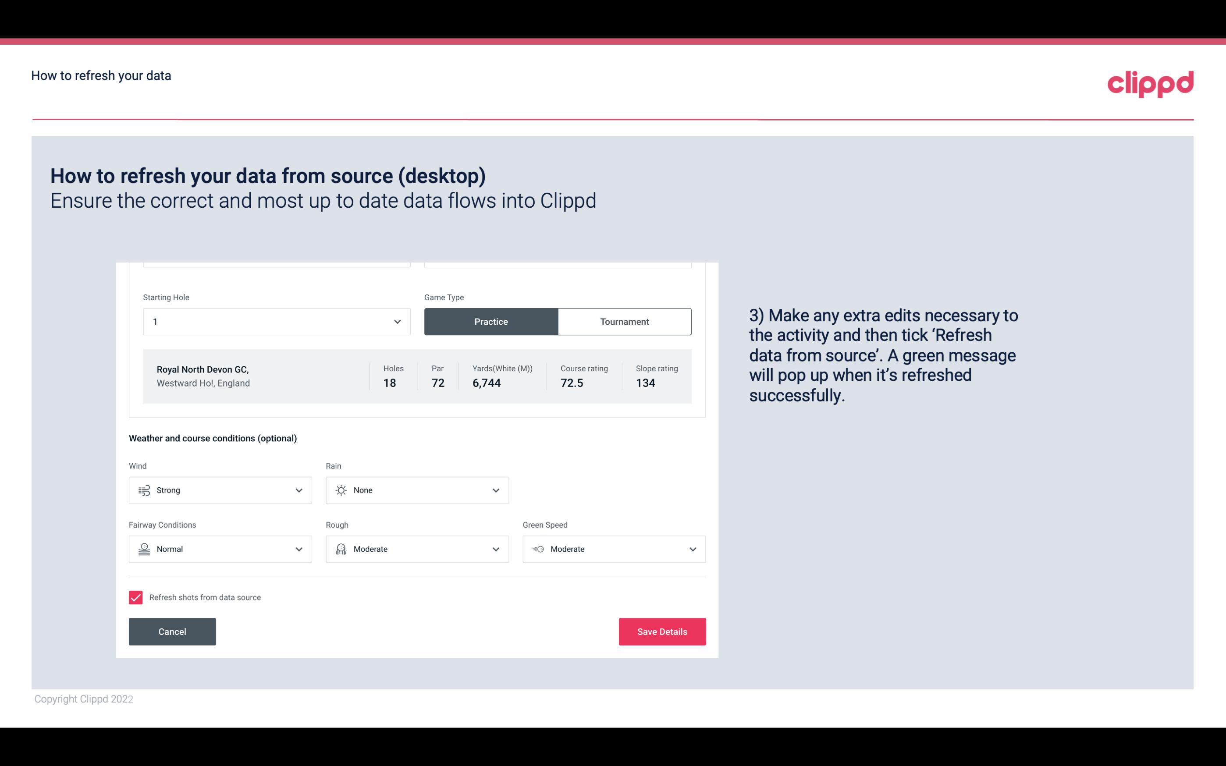Expand the Green Speed dropdown

[x=693, y=548]
